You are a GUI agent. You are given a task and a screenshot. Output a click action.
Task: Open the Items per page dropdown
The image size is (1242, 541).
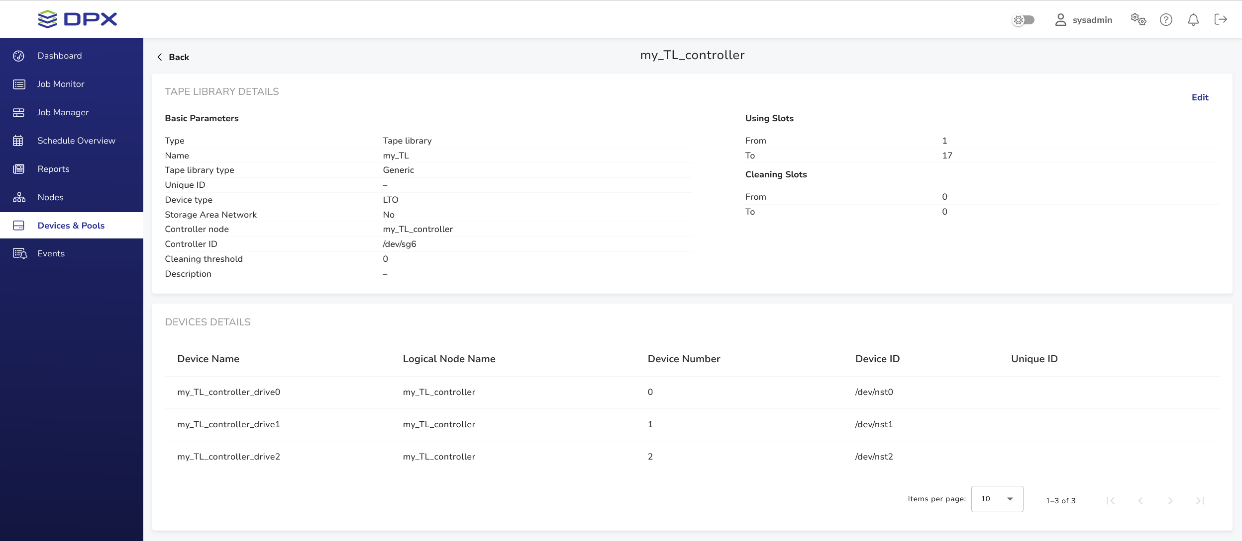[997, 499]
